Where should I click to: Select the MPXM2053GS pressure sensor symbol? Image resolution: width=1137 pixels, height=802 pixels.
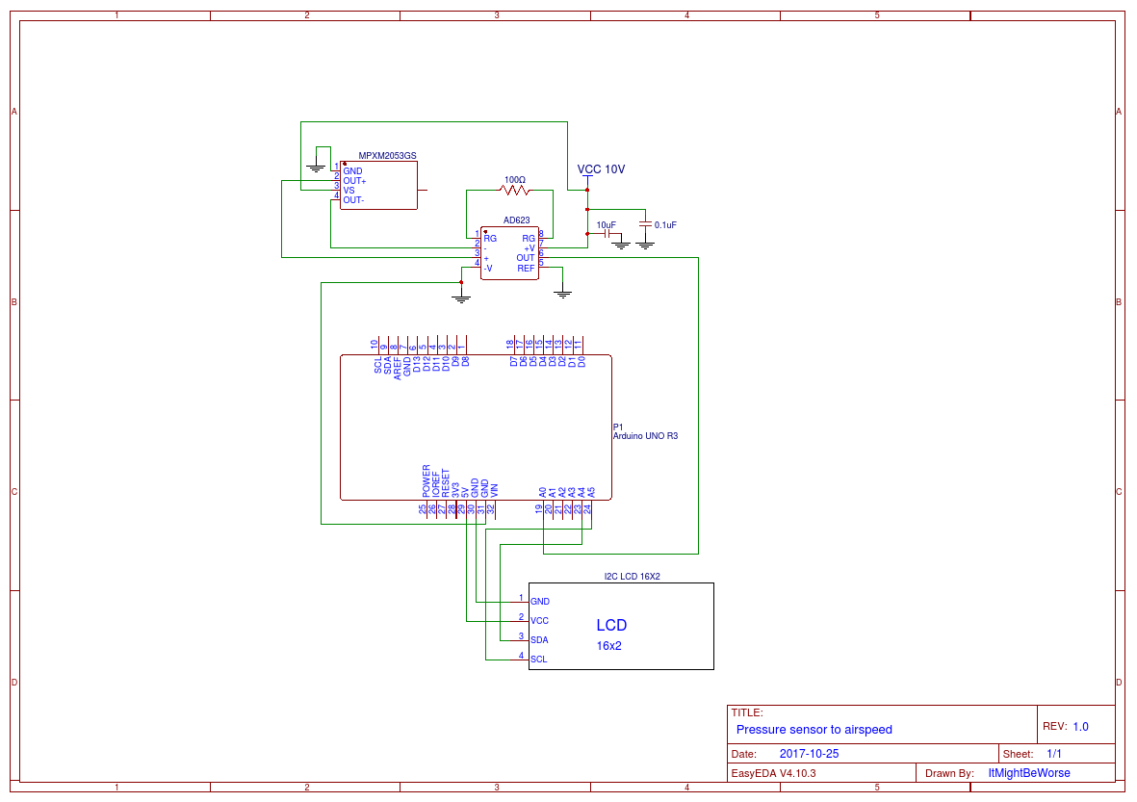click(378, 185)
